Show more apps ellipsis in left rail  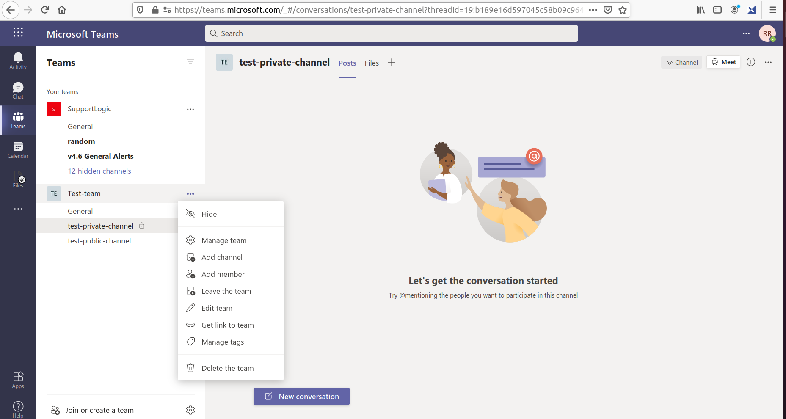[18, 209]
